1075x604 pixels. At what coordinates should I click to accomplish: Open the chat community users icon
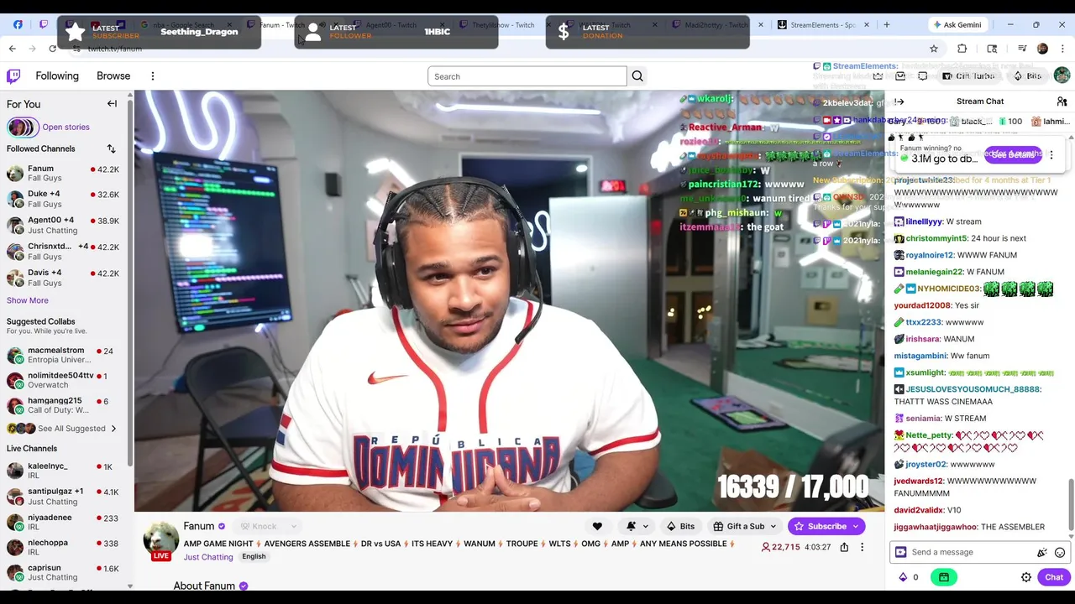pyautogui.click(x=1062, y=102)
